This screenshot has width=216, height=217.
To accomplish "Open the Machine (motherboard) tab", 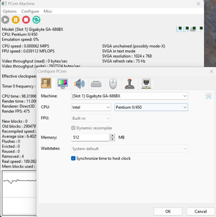I will [x=46, y=83].
